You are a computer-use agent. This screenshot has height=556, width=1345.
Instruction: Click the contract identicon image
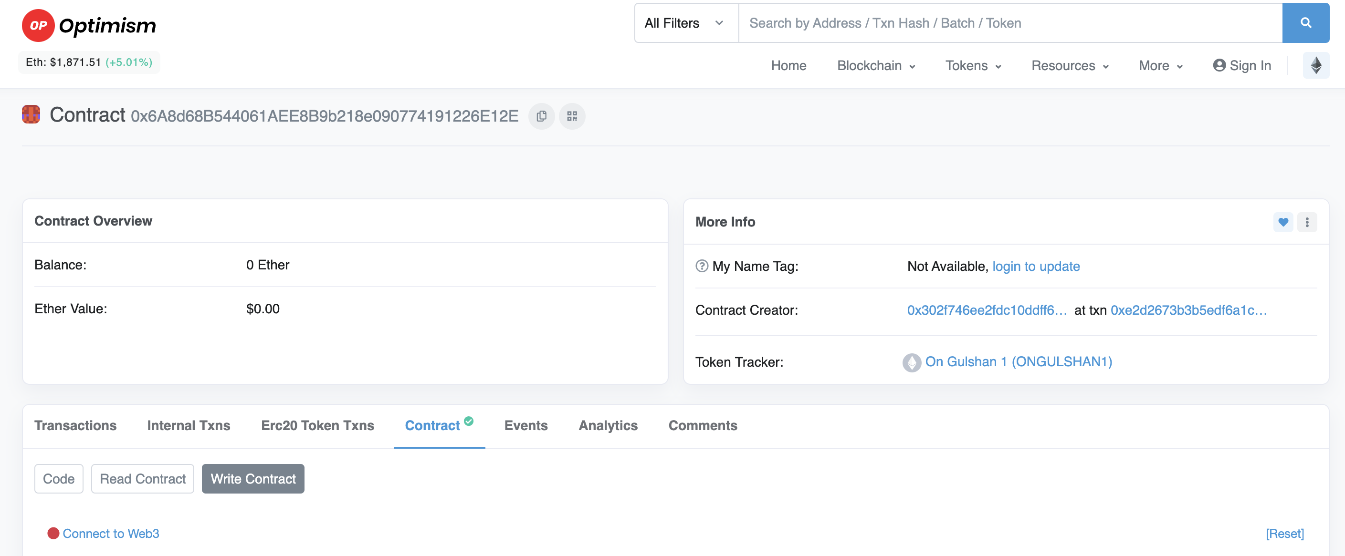pos(32,115)
